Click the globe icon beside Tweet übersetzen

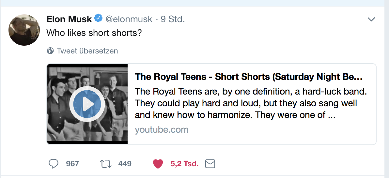(50, 51)
